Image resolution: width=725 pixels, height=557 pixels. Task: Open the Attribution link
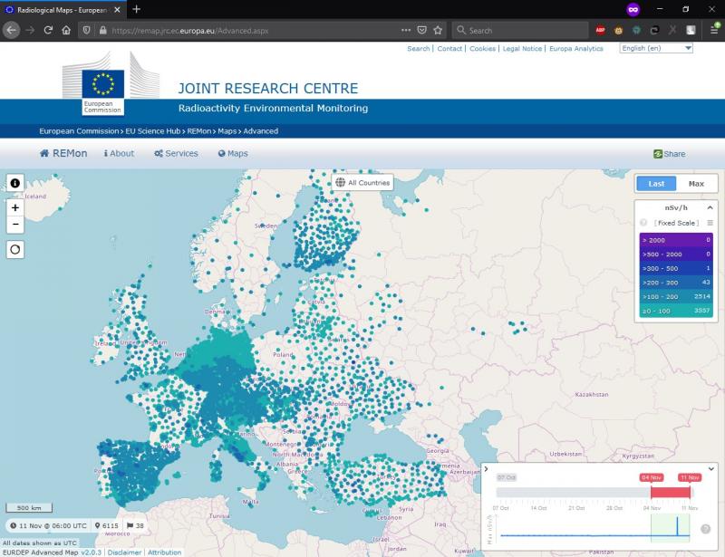point(164,552)
